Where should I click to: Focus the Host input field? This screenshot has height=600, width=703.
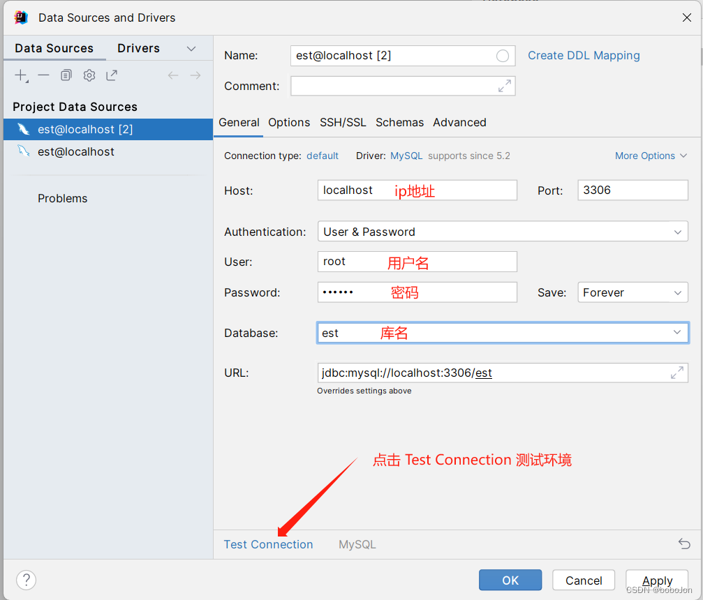coord(417,190)
